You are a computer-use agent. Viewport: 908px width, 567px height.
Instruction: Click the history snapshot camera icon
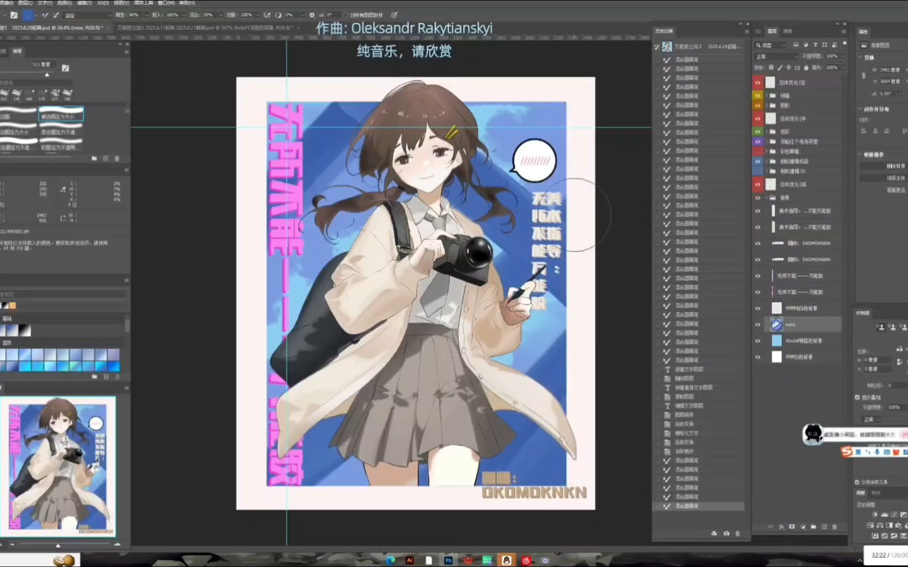726,533
